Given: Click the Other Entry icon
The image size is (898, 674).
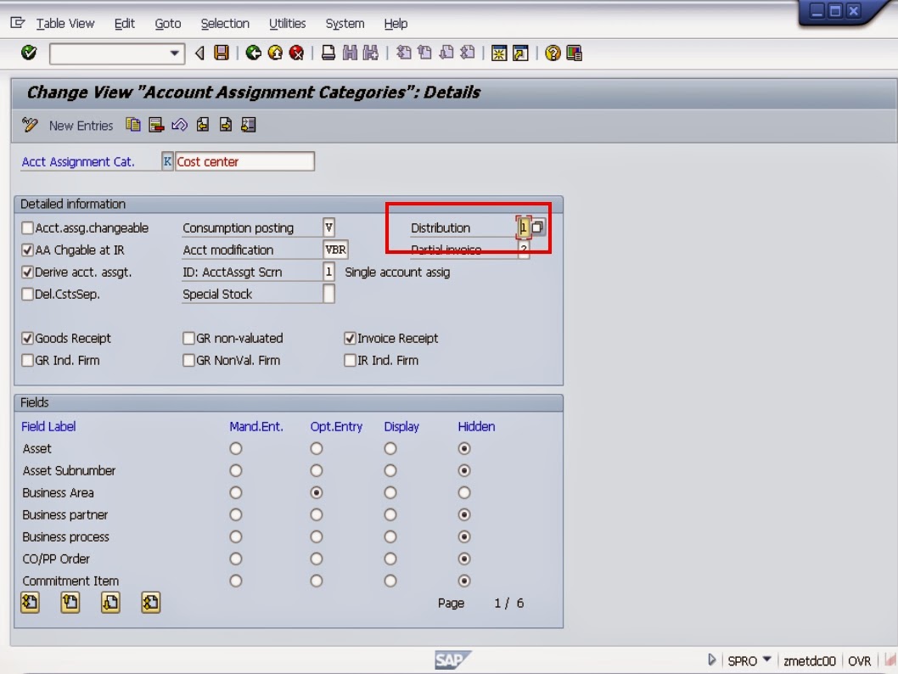Looking at the screenshot, I should (248, 125).
